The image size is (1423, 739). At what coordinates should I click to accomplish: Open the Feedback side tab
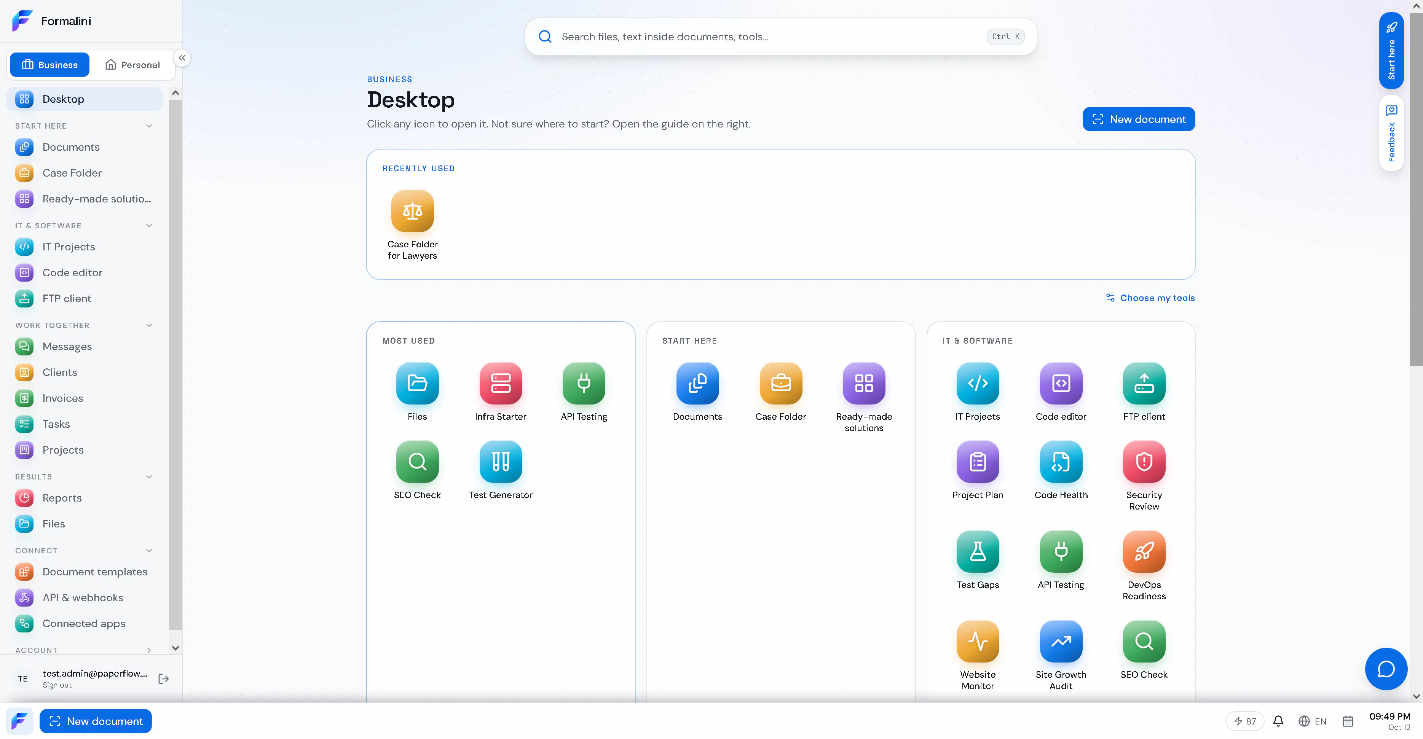1391,133
